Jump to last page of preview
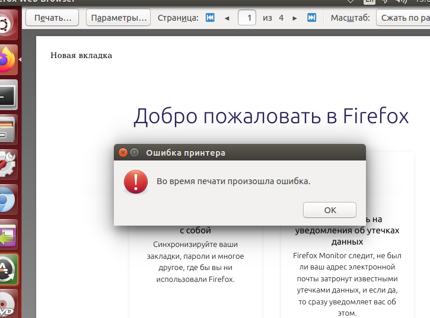Image resolution: width=430 pixels, height=318 pixels. pos(312,18)
